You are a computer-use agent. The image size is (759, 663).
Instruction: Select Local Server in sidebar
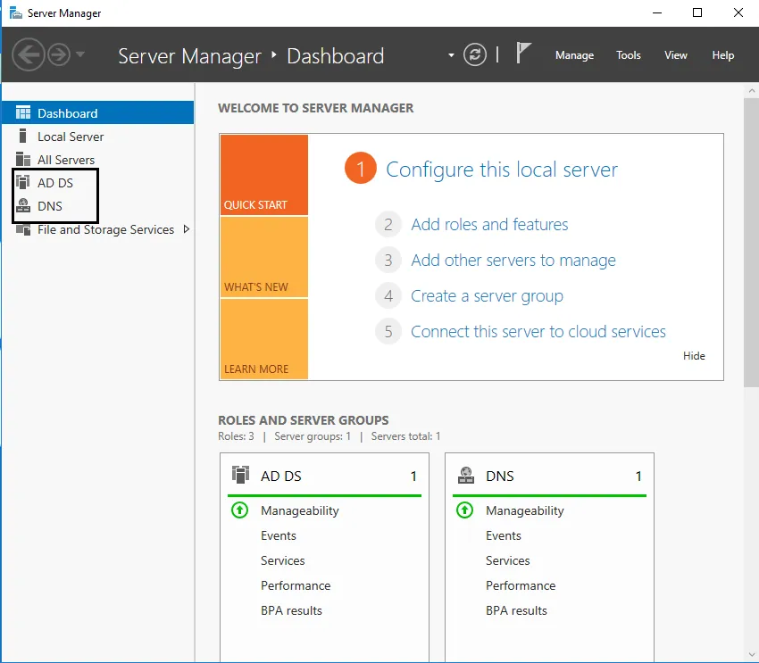pos(98,137)
